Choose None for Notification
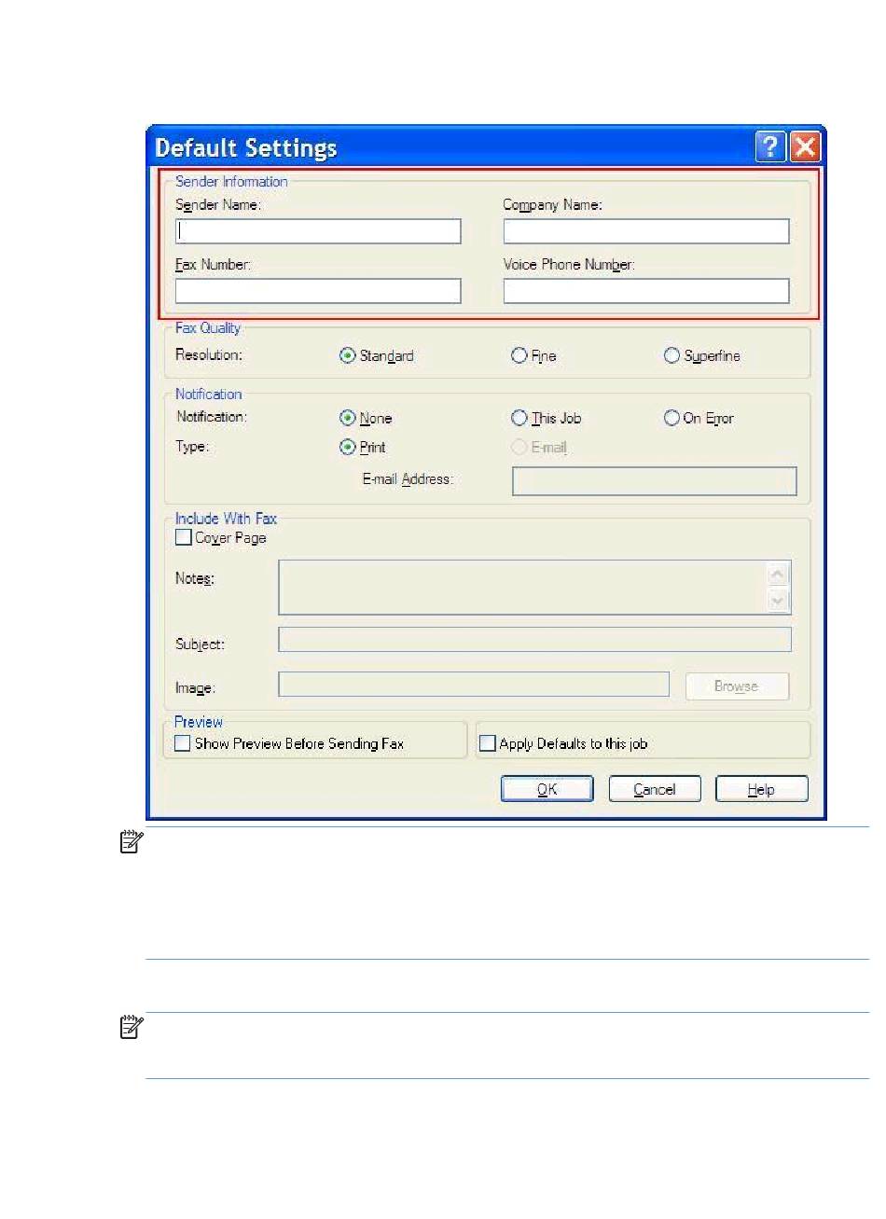 tap(348, 418)
